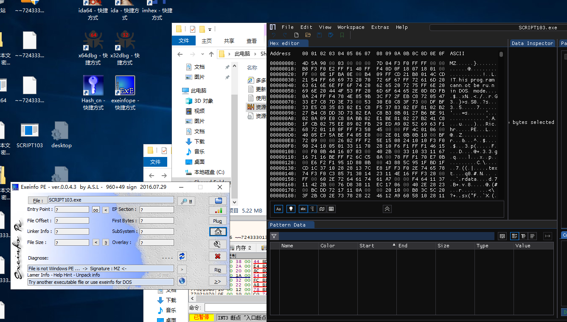The height and width of the screenshot is (322, 567).
Task: Open the ImHex File menu
Action: pyautogui.click(x=288, y=27)
